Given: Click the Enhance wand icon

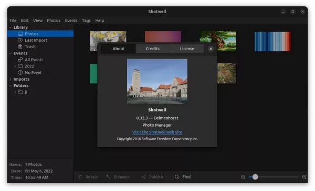Looking at the screenshot, I should tap(109, 177).
